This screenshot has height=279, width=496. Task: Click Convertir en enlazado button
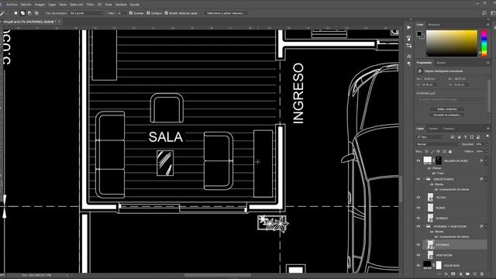pos(447,115)
